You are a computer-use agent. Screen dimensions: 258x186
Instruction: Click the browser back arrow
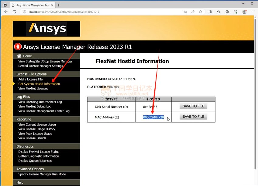6,12
